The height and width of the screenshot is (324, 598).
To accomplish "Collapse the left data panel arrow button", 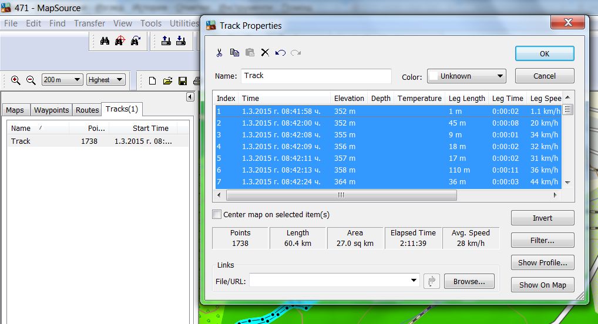I will pos(190,97).
